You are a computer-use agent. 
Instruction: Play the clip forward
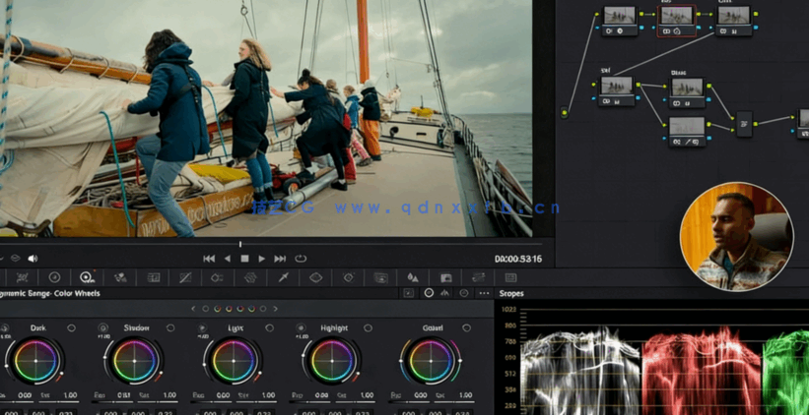[x=261, y=259]
